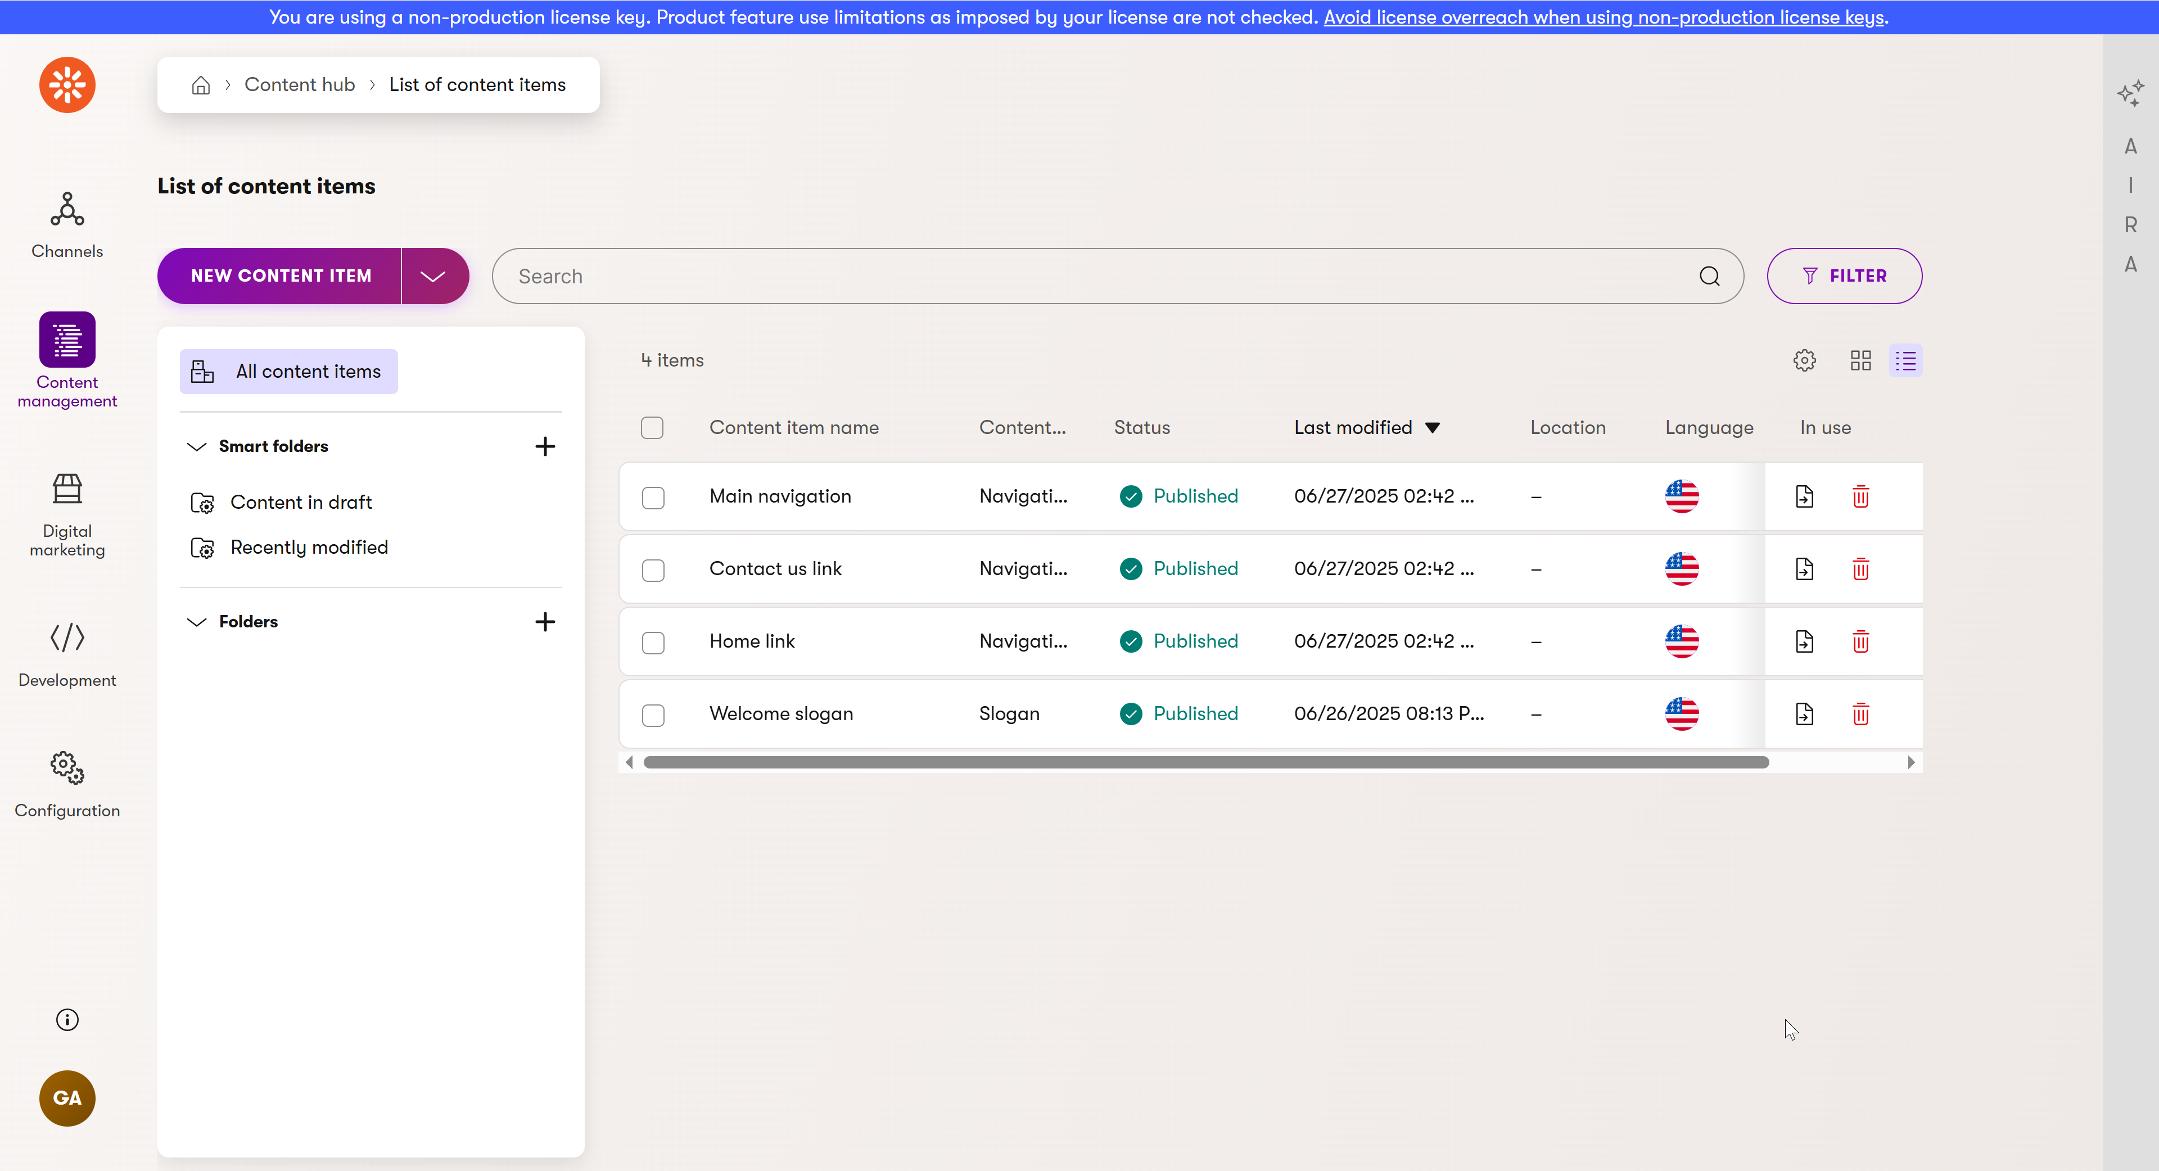This screenshot has width=2159, height=1171.
Task: Switch to list view
Action: [x=1905, y=360]
